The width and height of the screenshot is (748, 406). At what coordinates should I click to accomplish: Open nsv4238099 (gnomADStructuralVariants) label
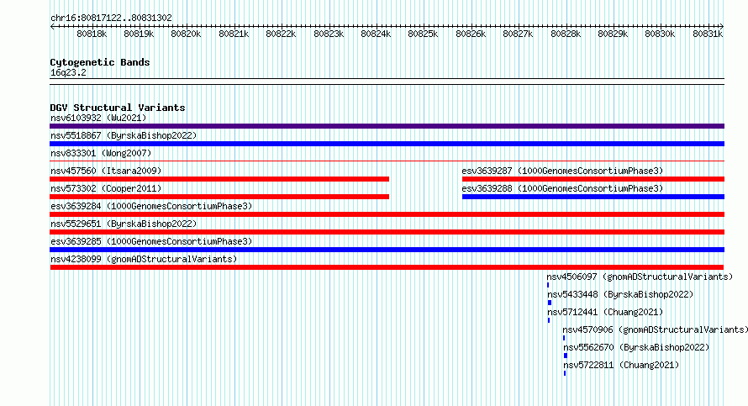(x=144, y=259)
